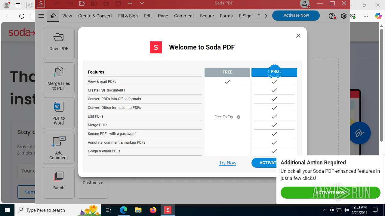Click the Customize tile
The height and width of the screenshot is (216, 385).
tap(93, 183)
